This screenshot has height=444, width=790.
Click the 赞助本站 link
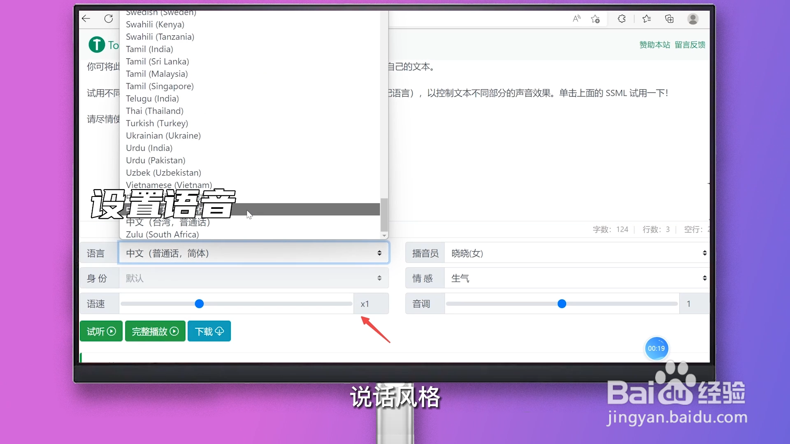point(654,44)
